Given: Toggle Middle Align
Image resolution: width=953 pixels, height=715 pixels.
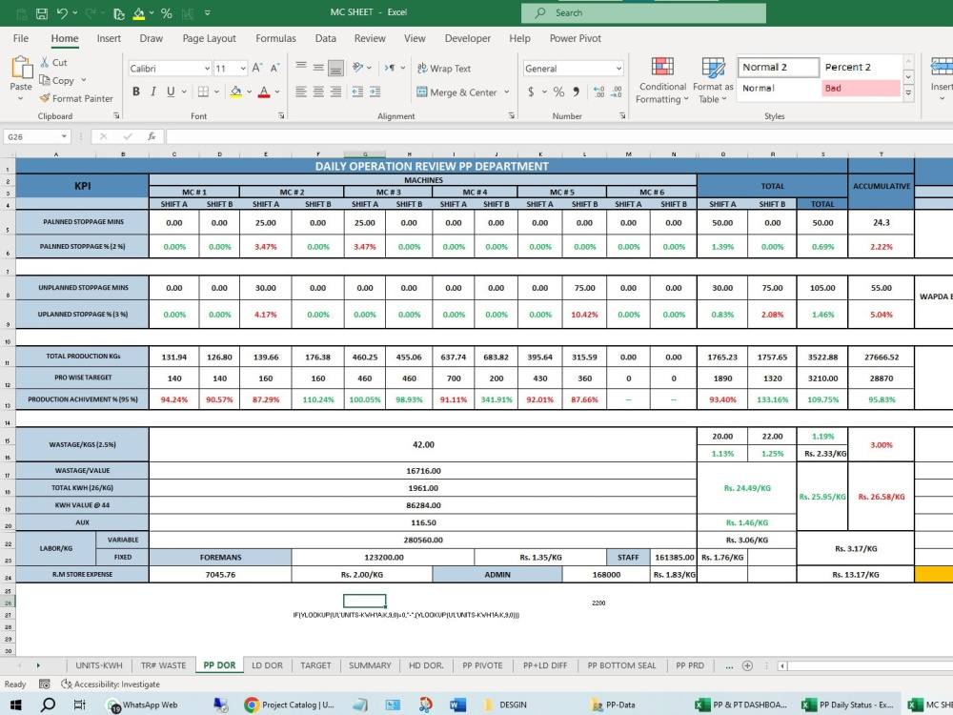Looking at the screenshot, I should 318,68.
